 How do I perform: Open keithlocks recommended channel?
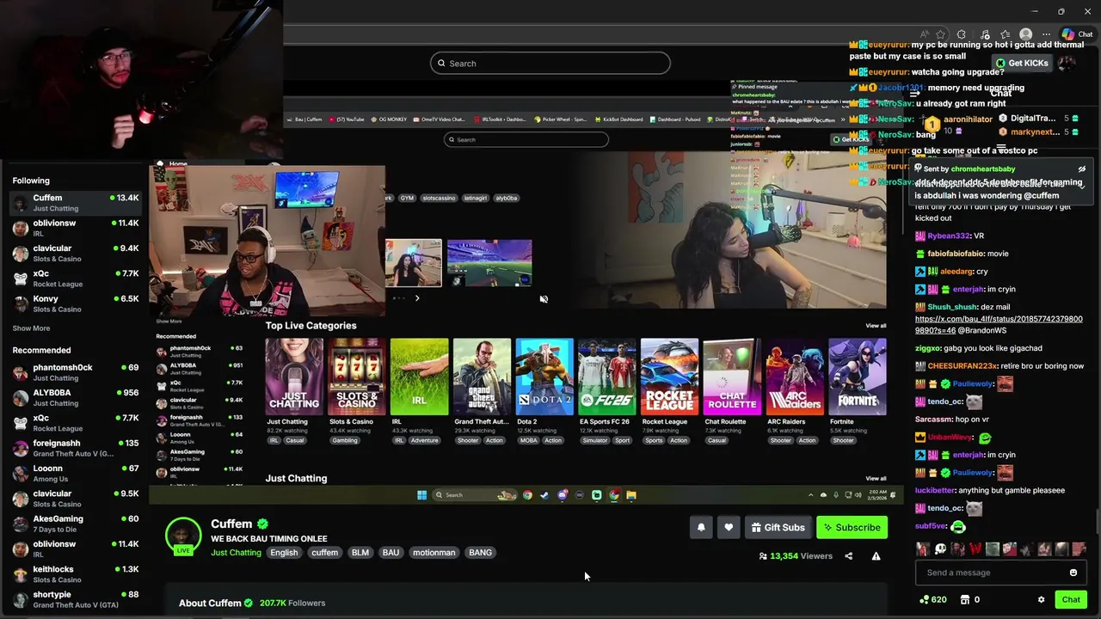[75, 574]
